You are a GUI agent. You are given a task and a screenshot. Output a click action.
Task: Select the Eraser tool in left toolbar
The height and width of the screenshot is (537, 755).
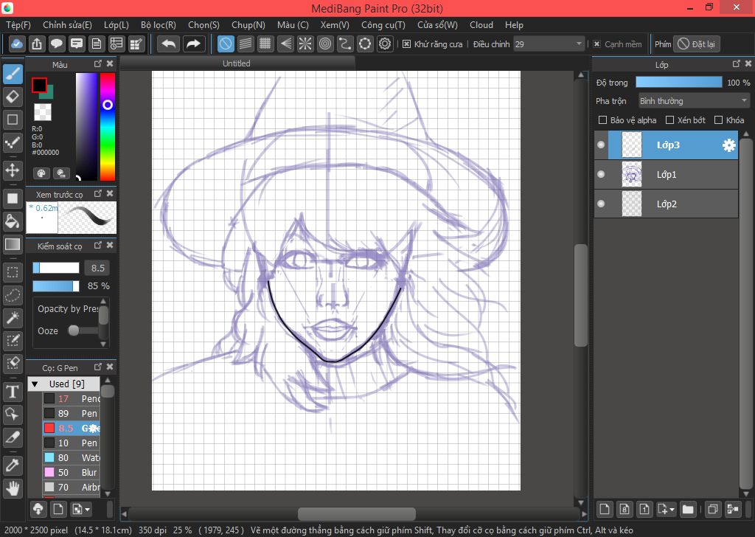[13, 97]
